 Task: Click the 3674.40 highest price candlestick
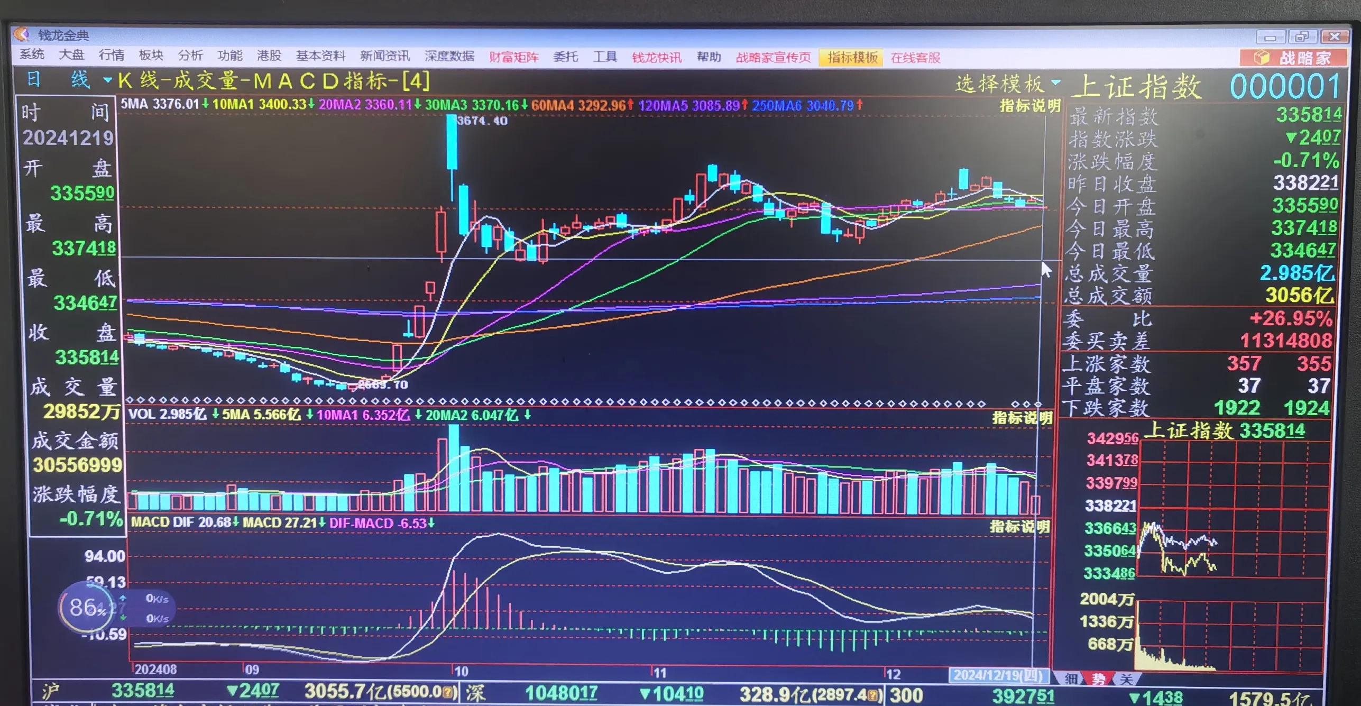pos(452,142)
